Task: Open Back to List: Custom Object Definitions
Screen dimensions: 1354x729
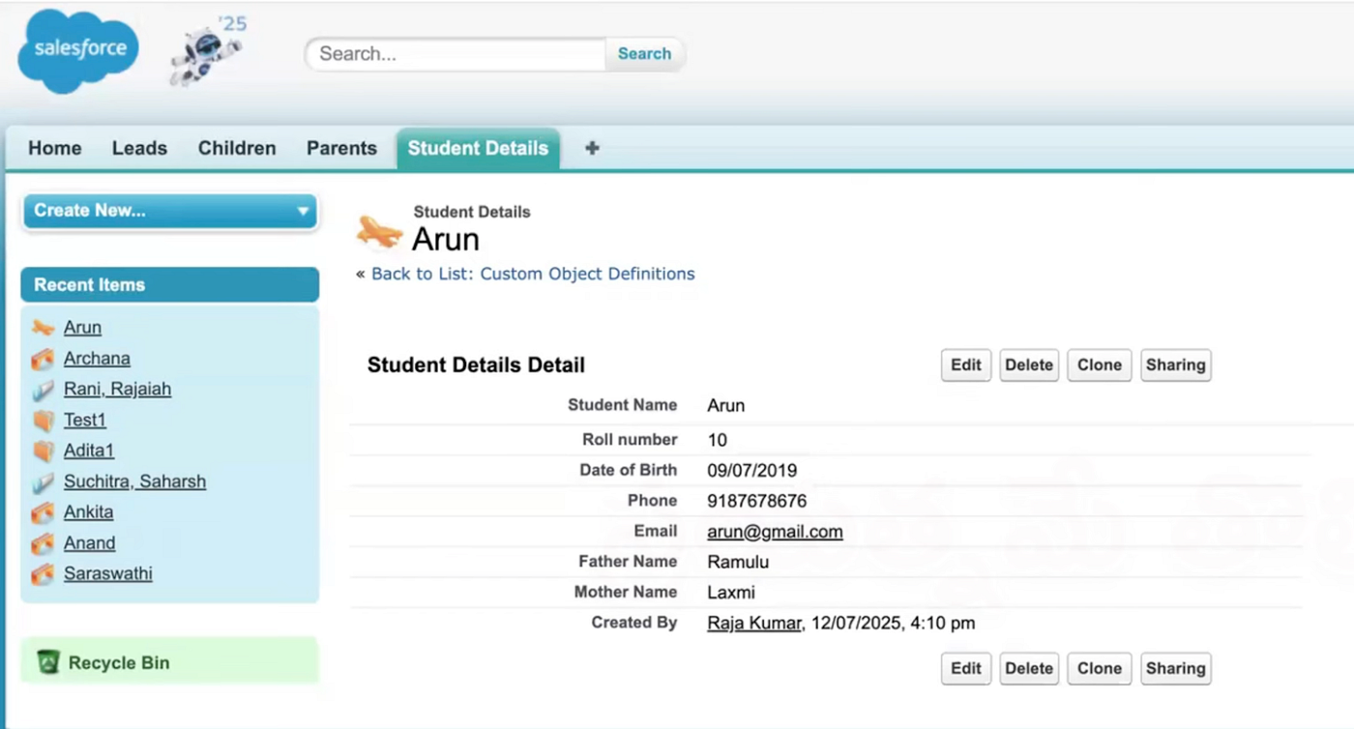Action: tap(533, 274)
